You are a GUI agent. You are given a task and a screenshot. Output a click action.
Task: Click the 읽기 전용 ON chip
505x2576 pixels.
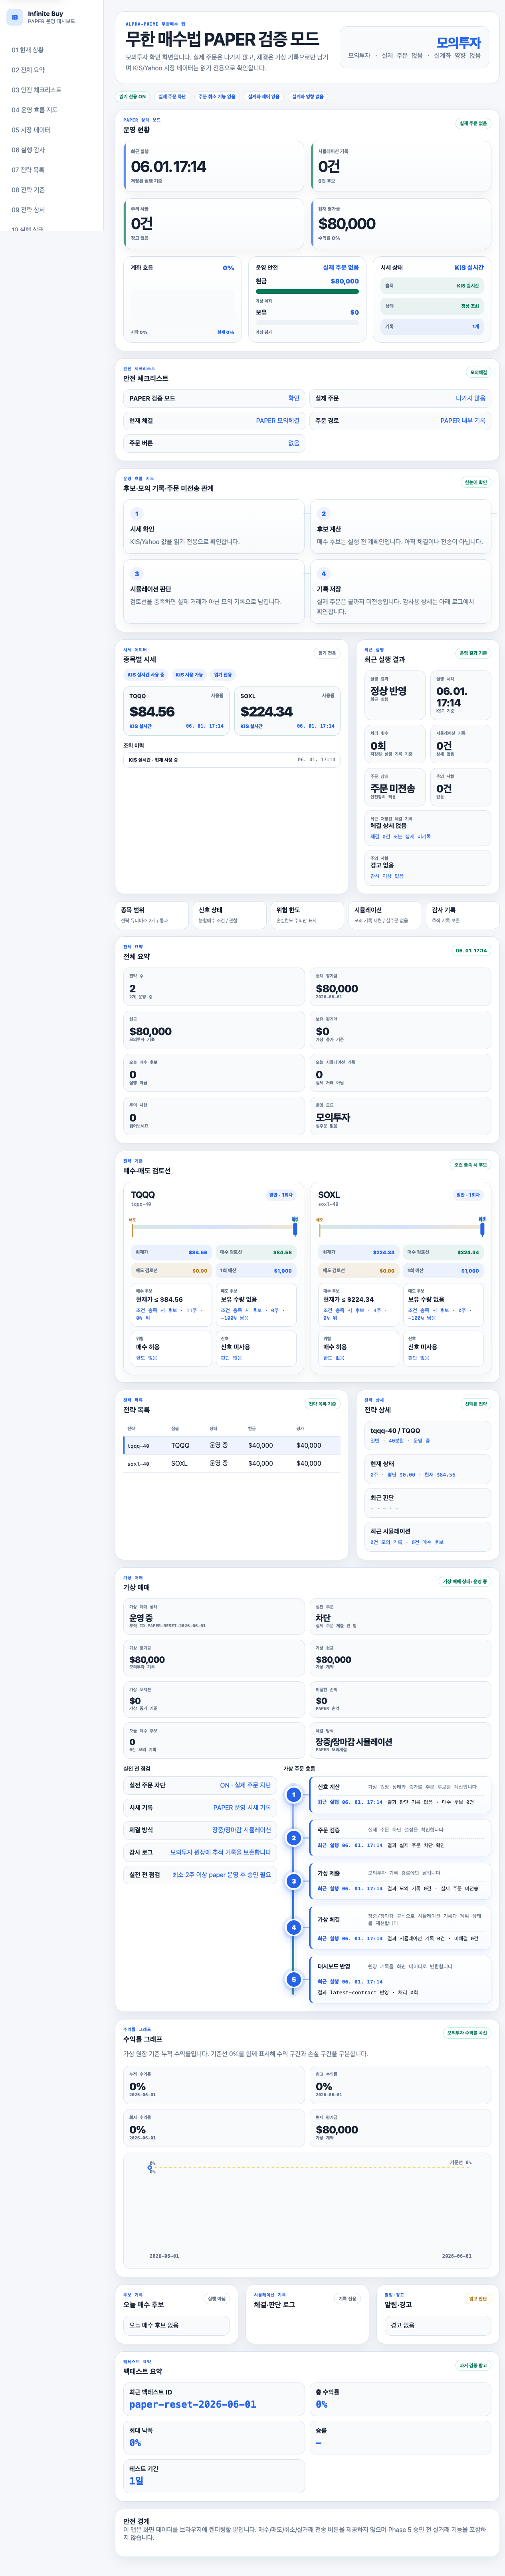point(133,97)
